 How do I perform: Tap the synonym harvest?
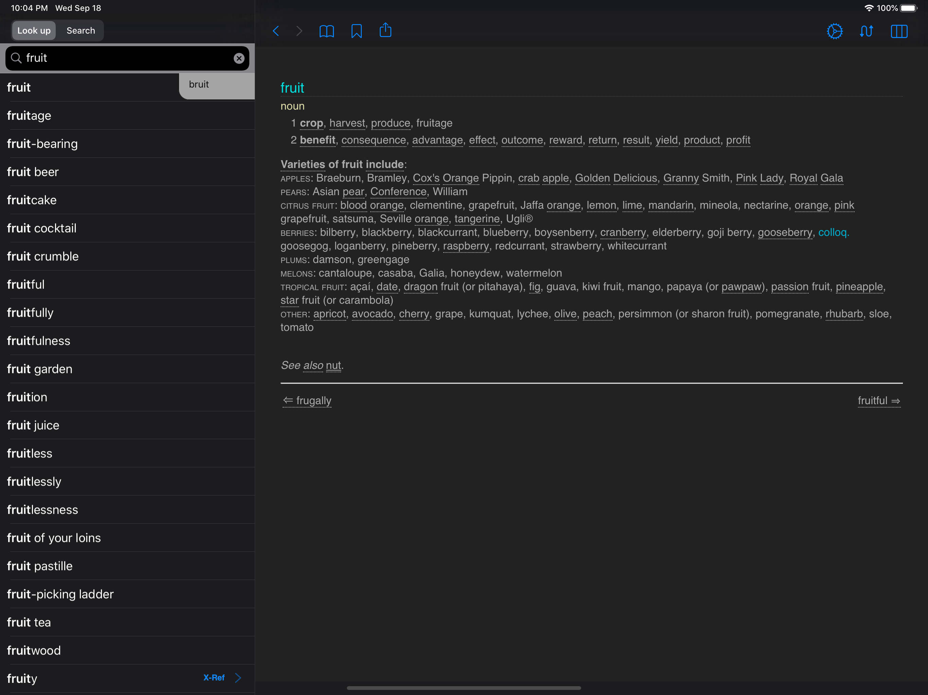[x=347, y=123]
